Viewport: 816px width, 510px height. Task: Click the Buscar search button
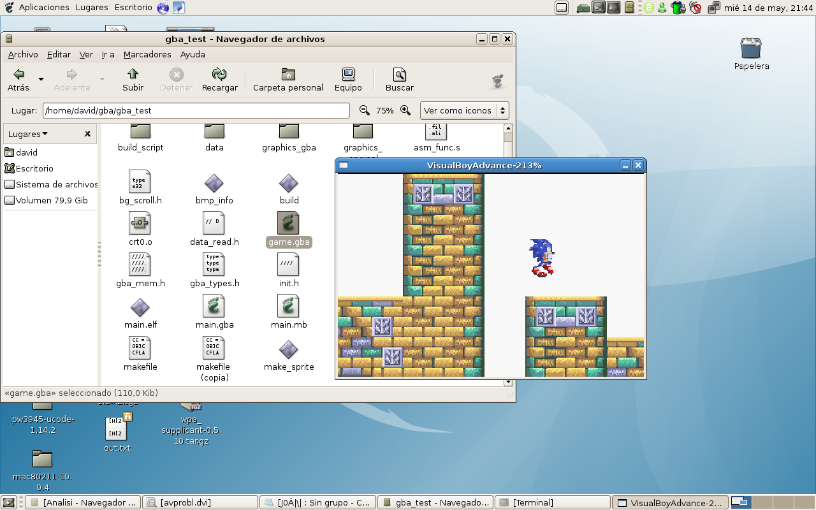[x=400, y=80]
